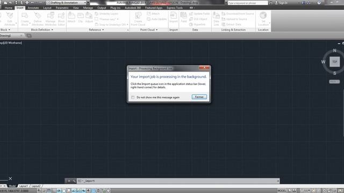Open the ribbon minimize options button

tap(192, 8)
